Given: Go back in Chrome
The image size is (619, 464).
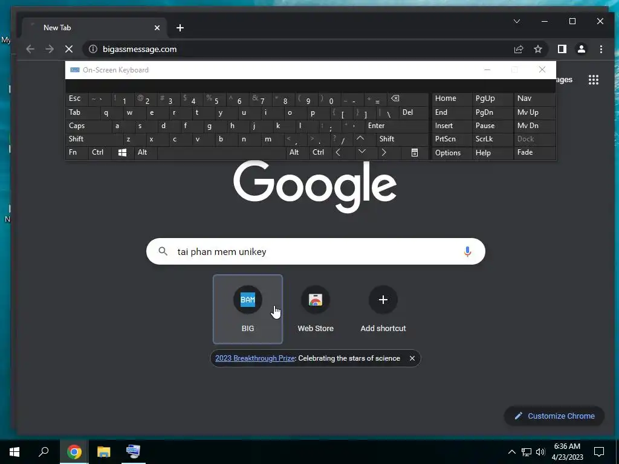Looking at the screenshot, I should click(x=30, y=49).
